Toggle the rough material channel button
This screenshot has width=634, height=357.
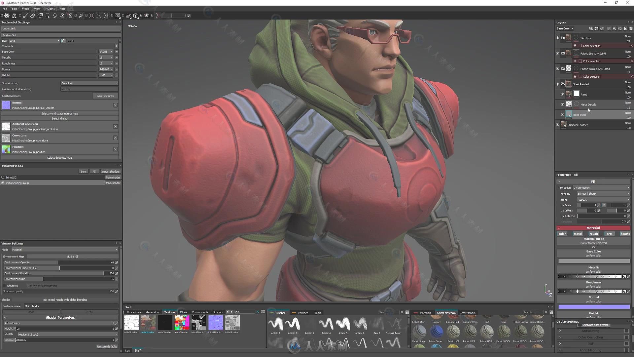594,234
